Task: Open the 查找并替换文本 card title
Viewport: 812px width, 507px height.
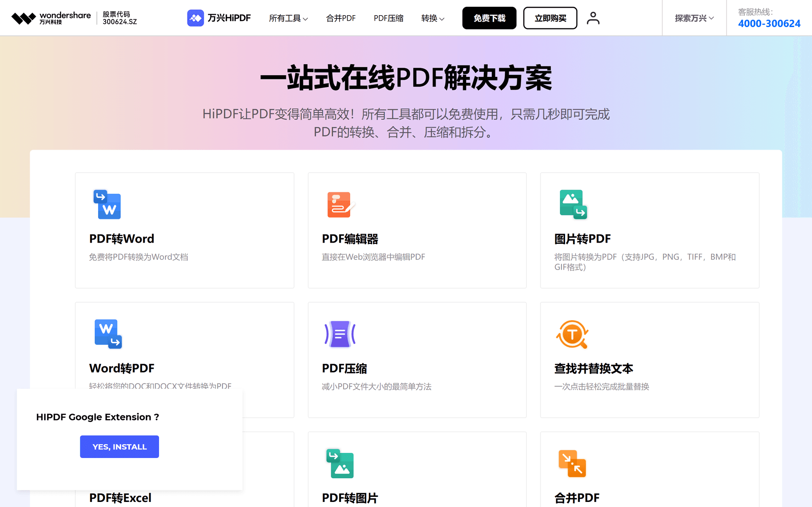Action: pos(594,368)
